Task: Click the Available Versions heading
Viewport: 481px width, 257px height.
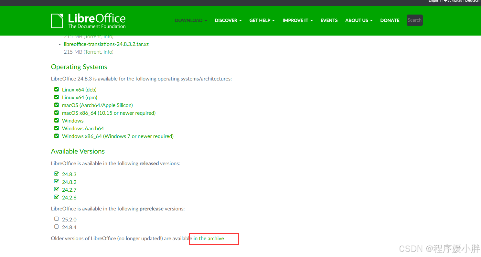Action: (78, 151)
